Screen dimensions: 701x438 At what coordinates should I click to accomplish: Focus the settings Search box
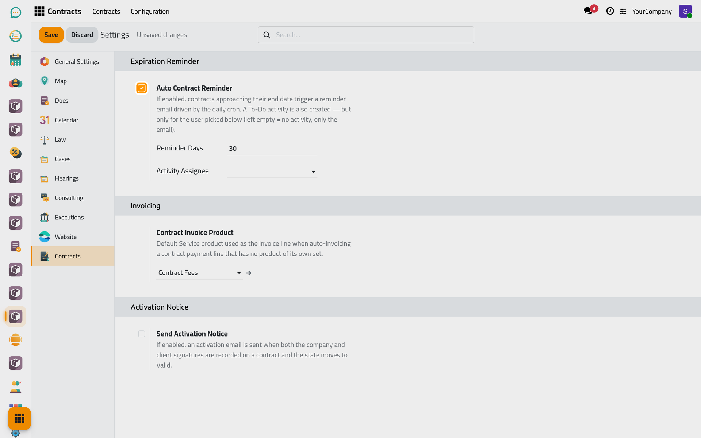pyautogui.click(x=366, y=35)
